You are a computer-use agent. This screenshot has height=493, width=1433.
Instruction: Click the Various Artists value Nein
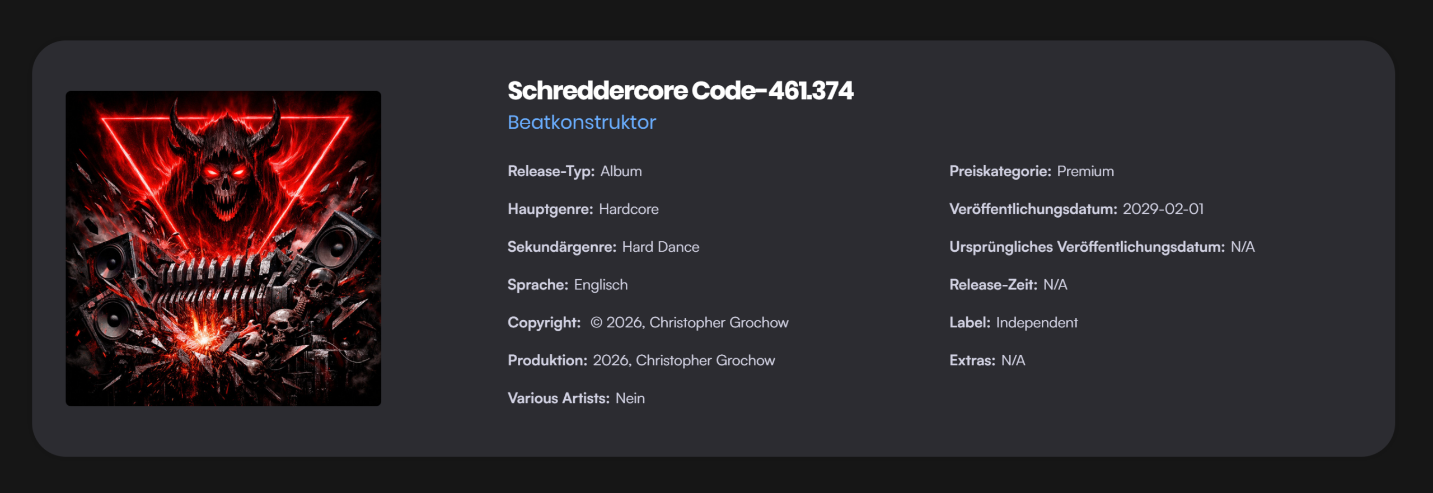[630, 398]
